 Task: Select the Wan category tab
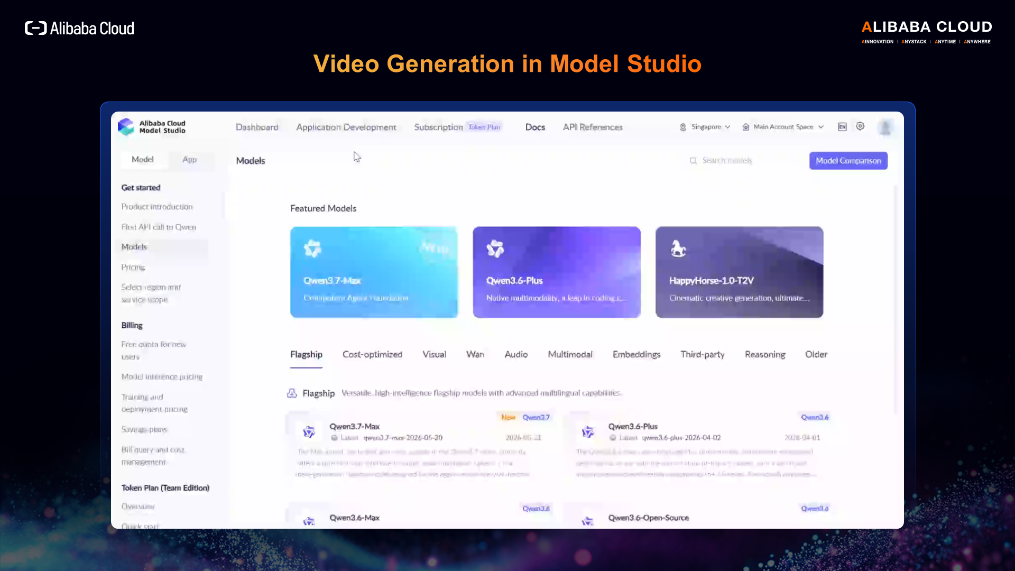point(475,355)
